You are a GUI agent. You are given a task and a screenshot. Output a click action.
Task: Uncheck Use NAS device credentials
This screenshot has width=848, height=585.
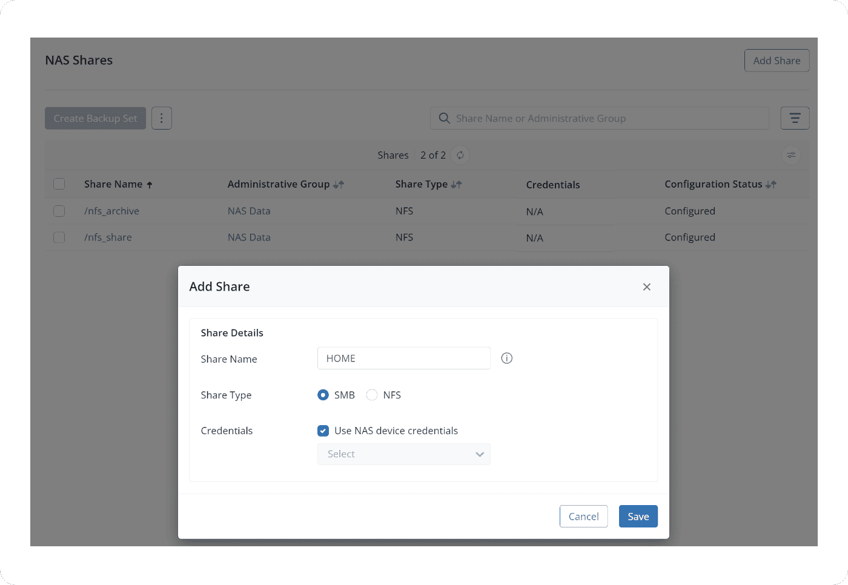click(x=323, y=431)
